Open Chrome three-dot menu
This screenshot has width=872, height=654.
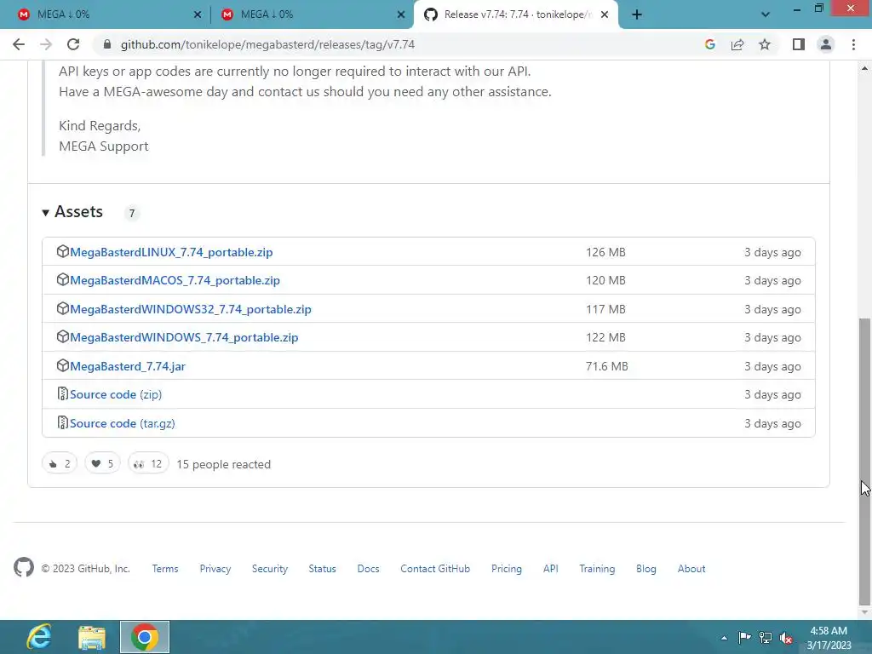click(x=853, y=44)
